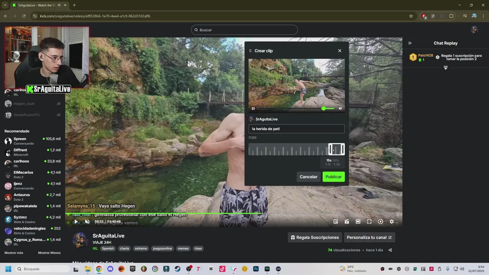Image resolution: width=489 pixels, height=275 pixels.
Task: Open recommended channel pipewakatela
Action: pos(32,208)
